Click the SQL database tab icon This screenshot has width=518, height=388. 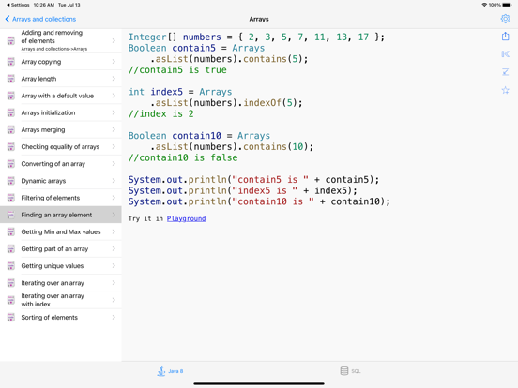[x=343, y=371]
